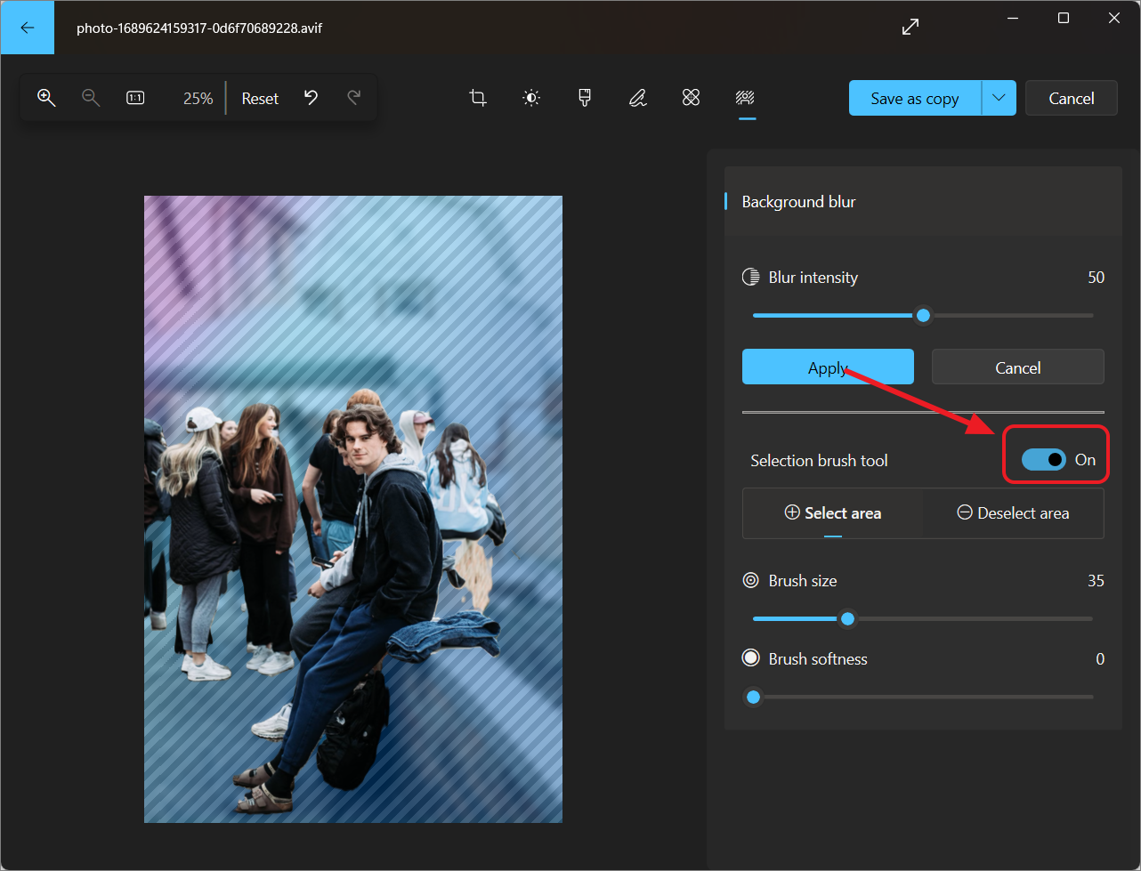The image size is (1141, 871).
Task: Show photo at actual size 1:1
Action: coord(135,98)
